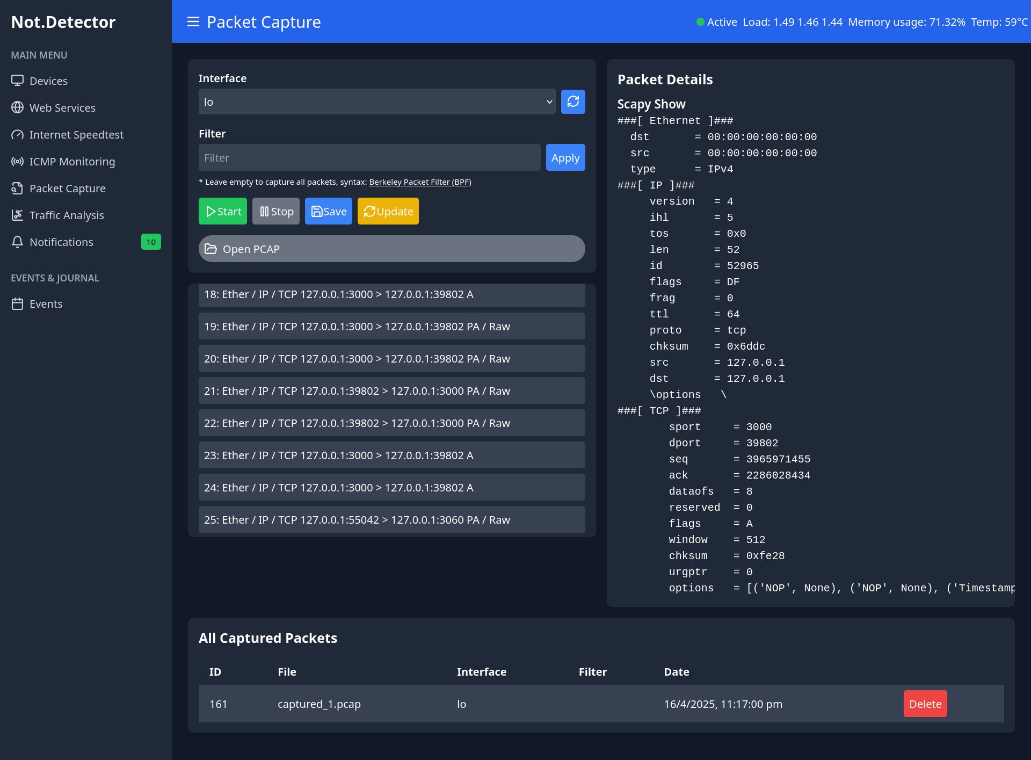Open the Berkeley Packet Filter link
The image size is (1031, 760).
pos(420,182)
